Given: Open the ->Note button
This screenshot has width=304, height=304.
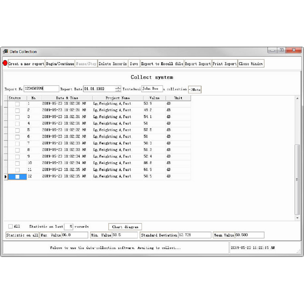Looking at the screenshot, I should pyautogui.click(x=195, y=90).
